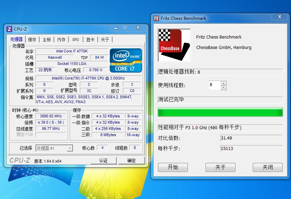Click the core speed 3890.92 MHz

coord(51,116)
